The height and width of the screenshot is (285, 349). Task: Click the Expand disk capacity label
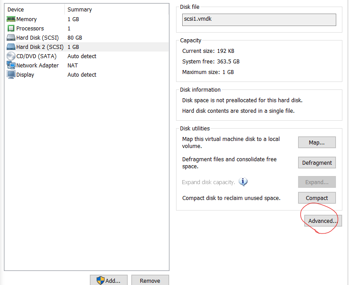[x=208, y=182]
